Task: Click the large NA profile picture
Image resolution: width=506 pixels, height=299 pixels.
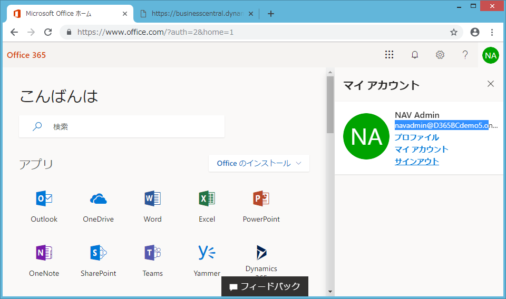Action: point(366,136)
